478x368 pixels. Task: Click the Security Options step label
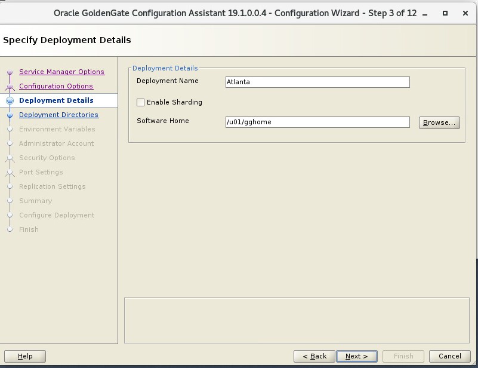click(47, 158)
